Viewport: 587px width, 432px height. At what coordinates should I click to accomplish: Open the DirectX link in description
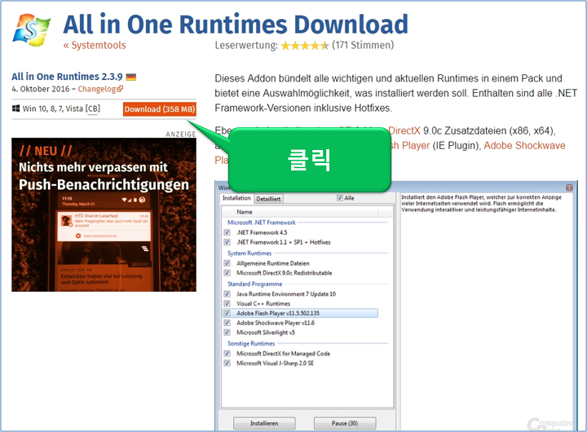coord(404,130)
